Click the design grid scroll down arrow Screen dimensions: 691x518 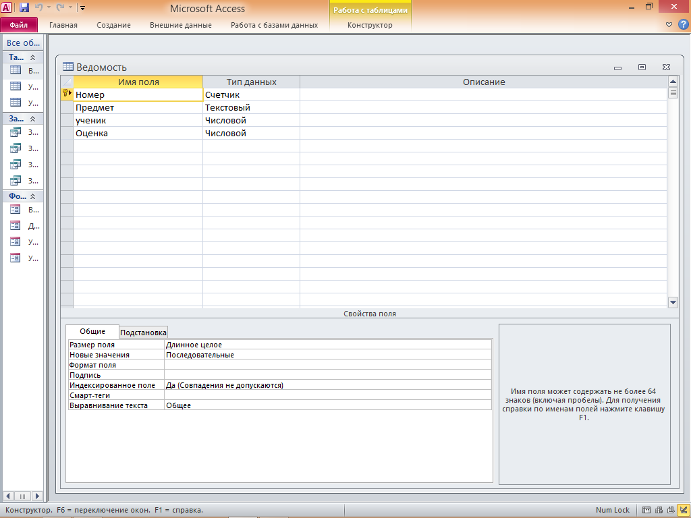coord(673,302)
